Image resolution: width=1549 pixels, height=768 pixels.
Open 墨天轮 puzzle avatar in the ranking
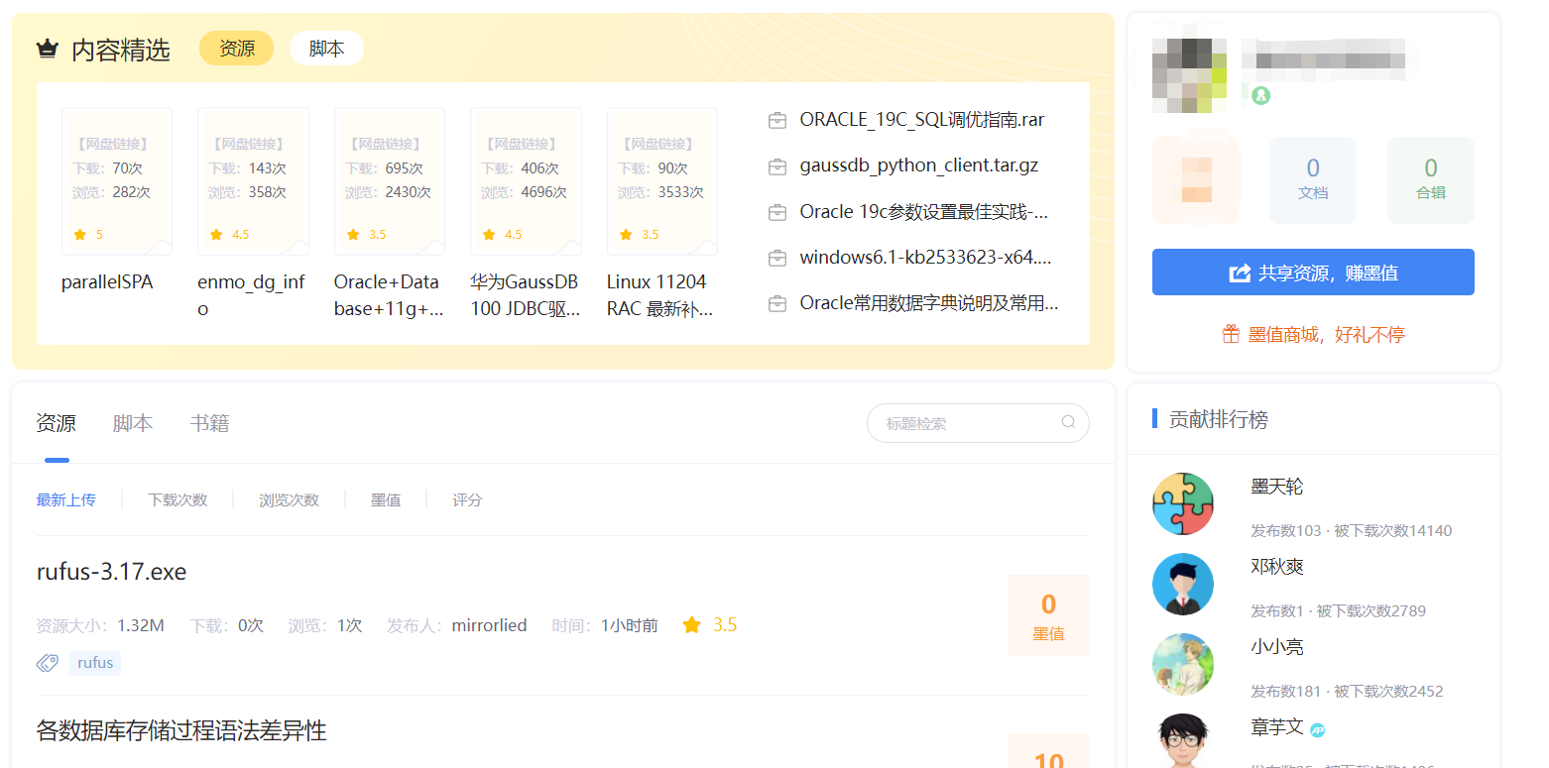coord(1183,504)
